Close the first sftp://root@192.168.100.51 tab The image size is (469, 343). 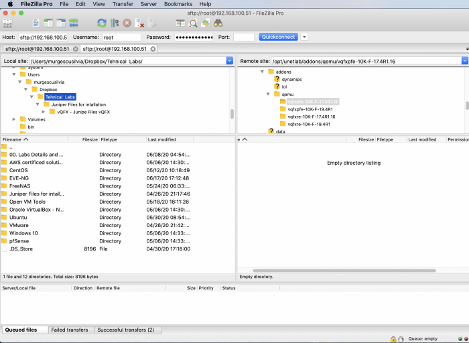pos(76,49)
